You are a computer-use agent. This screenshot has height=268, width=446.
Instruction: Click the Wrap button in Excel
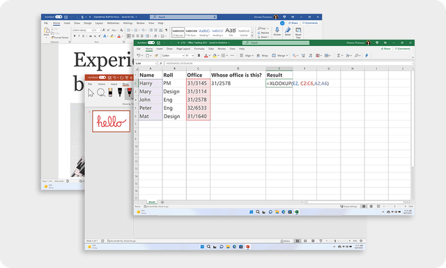click(262, 56)
